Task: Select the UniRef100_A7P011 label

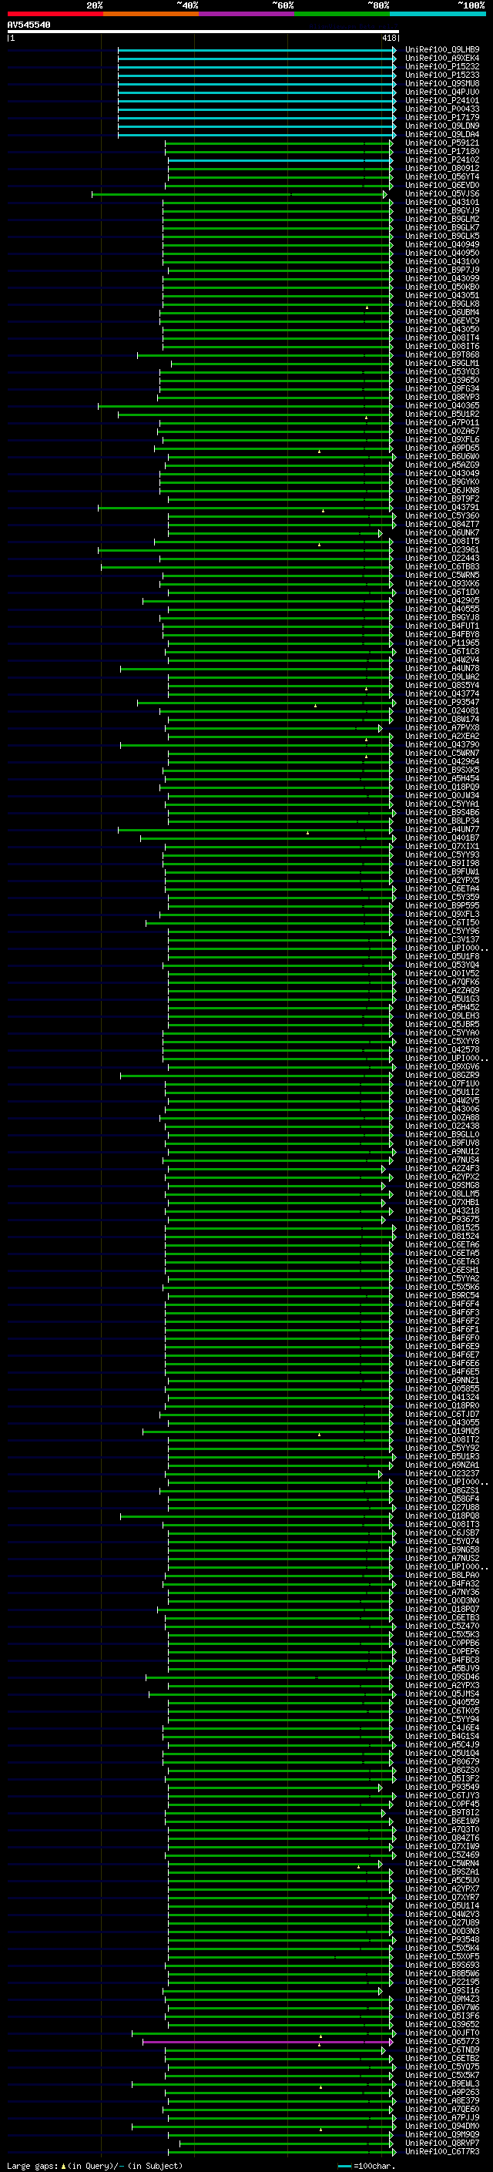Action: [442, 422]
